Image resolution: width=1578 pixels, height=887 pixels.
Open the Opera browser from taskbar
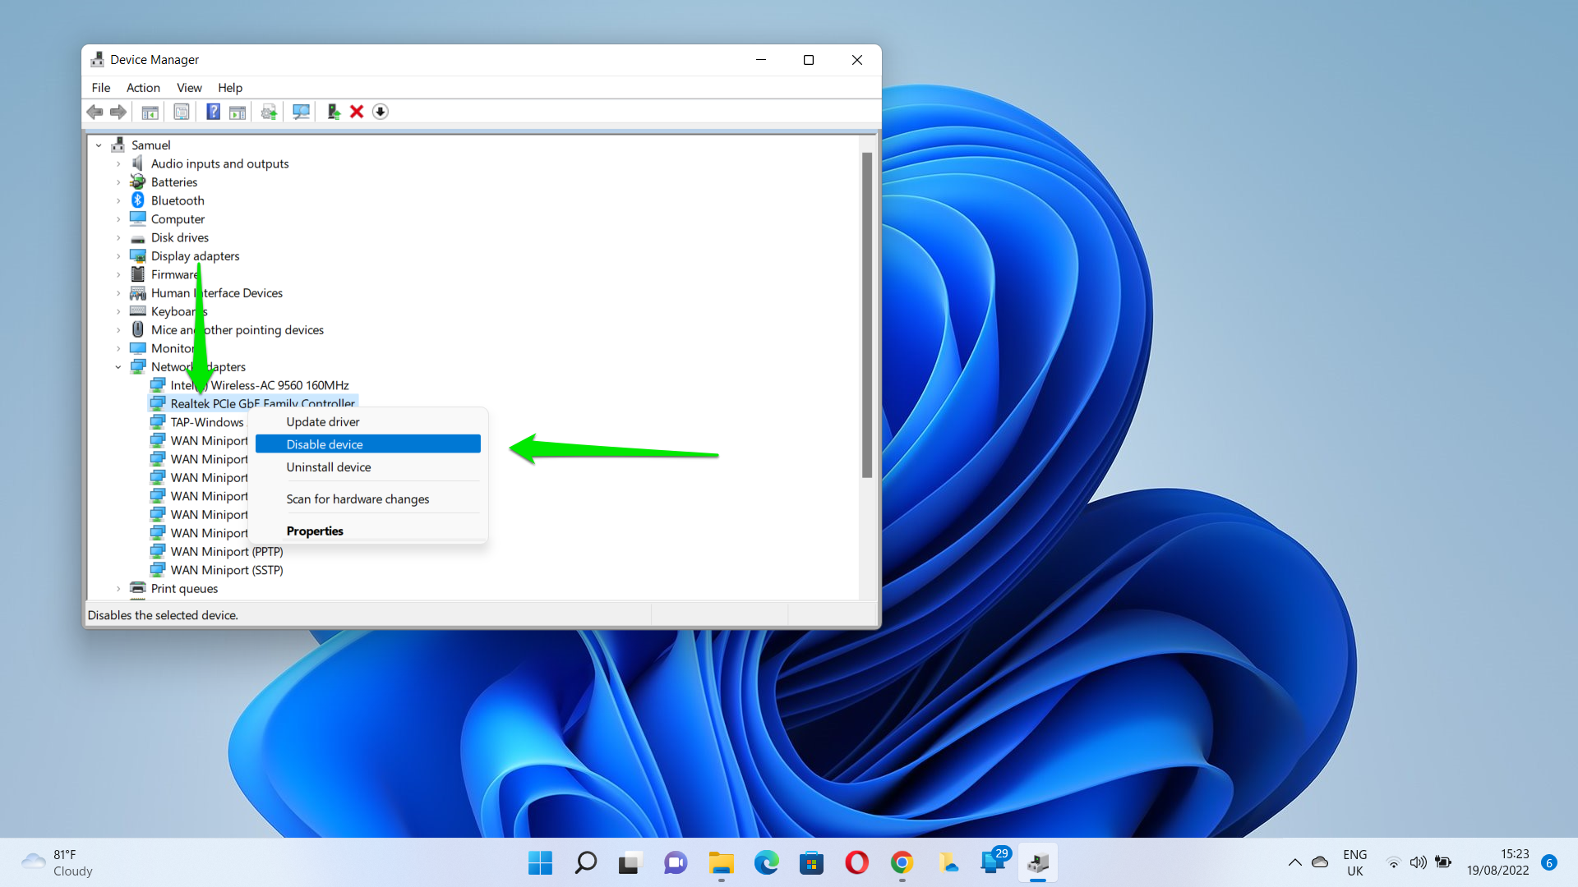click(856, 862)
